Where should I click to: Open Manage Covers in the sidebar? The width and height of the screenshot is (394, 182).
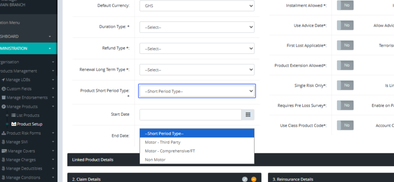21,151
